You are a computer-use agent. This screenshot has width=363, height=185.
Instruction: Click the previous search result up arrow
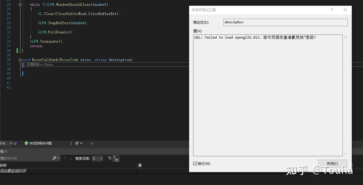(x=65, y=159)
